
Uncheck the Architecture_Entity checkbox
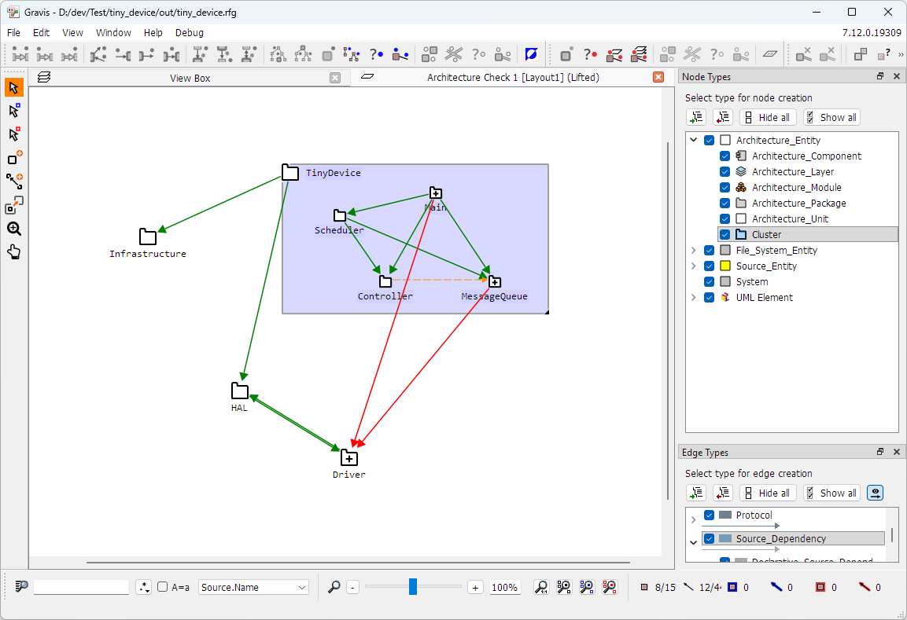710,141
